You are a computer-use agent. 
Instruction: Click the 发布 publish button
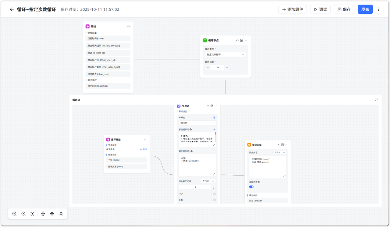tap(365, 9)
